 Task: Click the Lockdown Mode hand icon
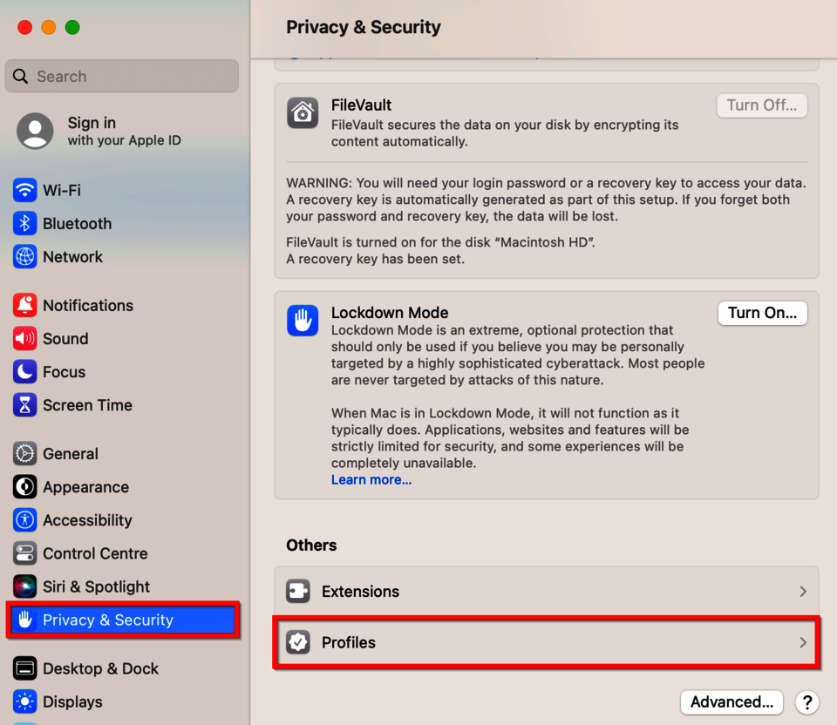pyautogui.click(x=303, y=321)
